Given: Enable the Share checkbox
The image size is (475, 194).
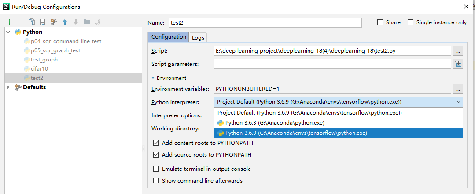Looking at the screenshot, I should [x=380, y=22].
